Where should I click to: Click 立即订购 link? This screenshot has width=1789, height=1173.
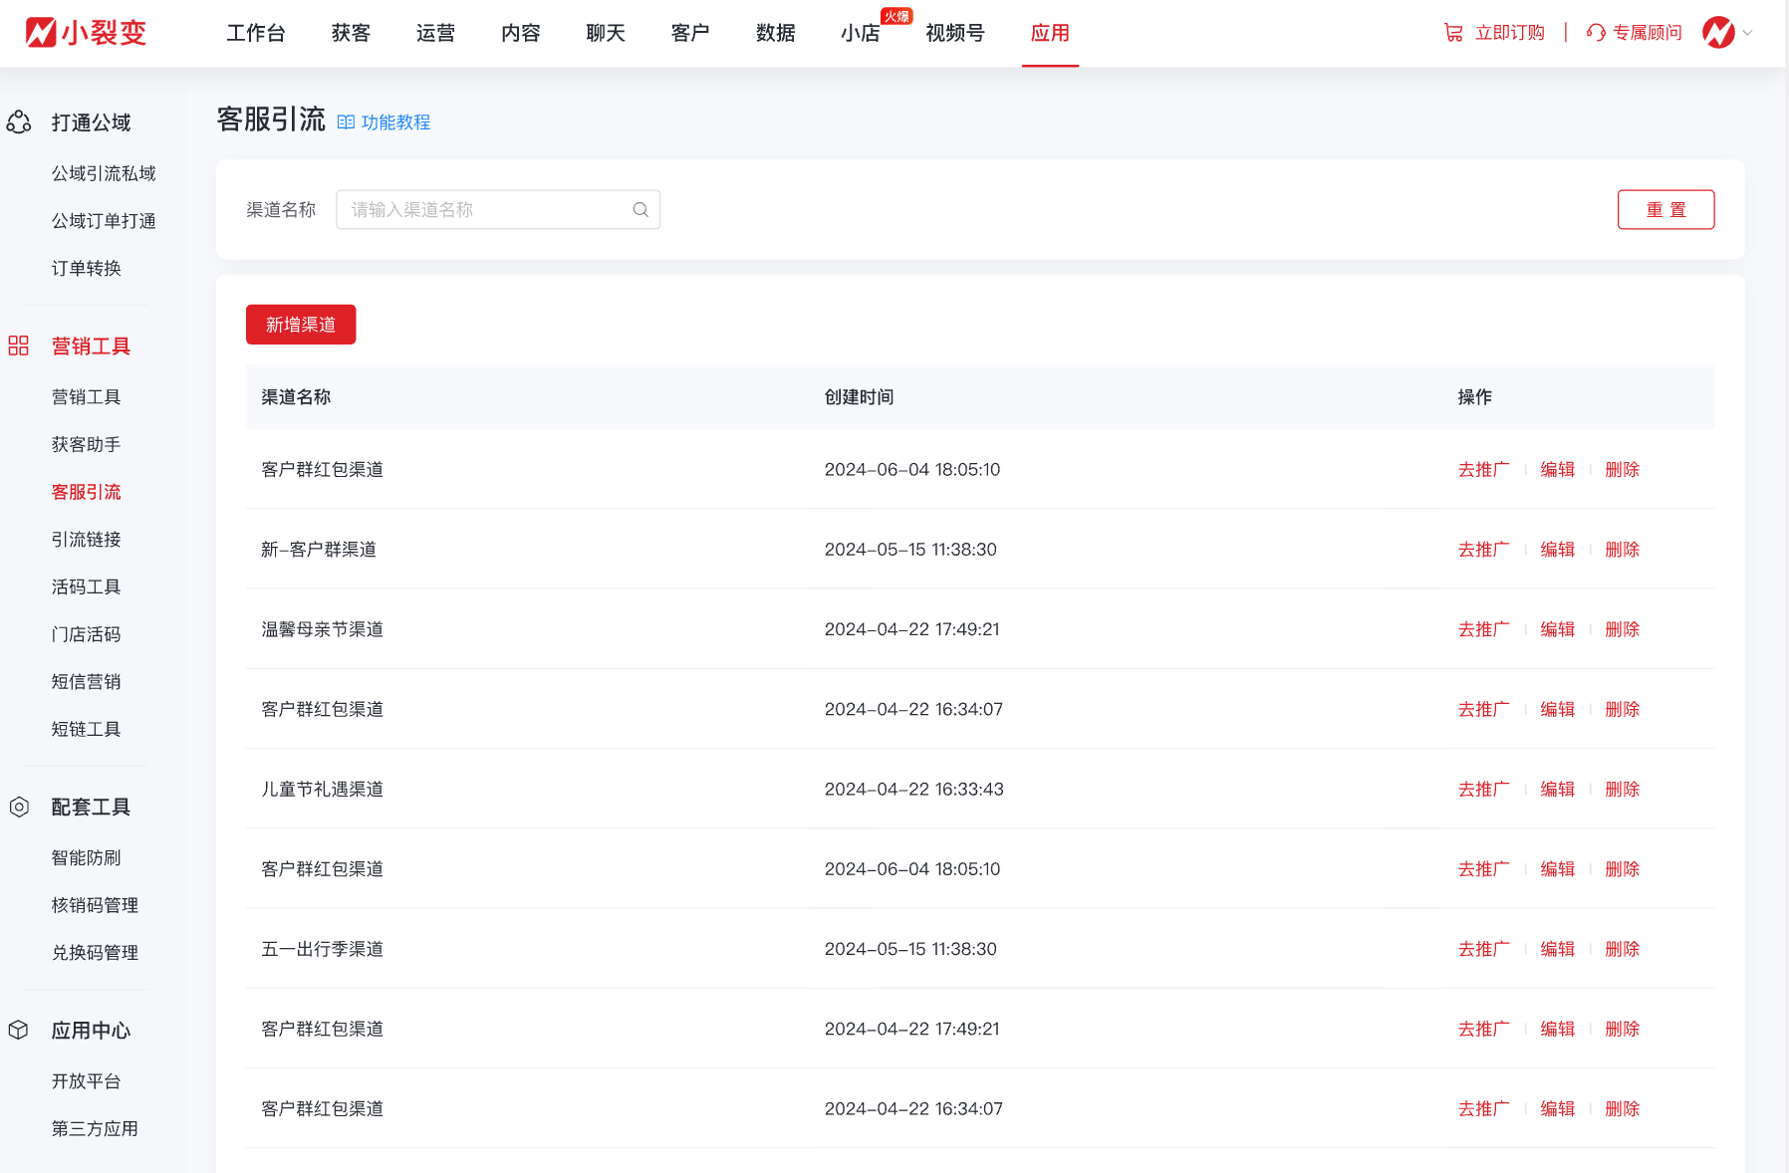point(1510,33)
